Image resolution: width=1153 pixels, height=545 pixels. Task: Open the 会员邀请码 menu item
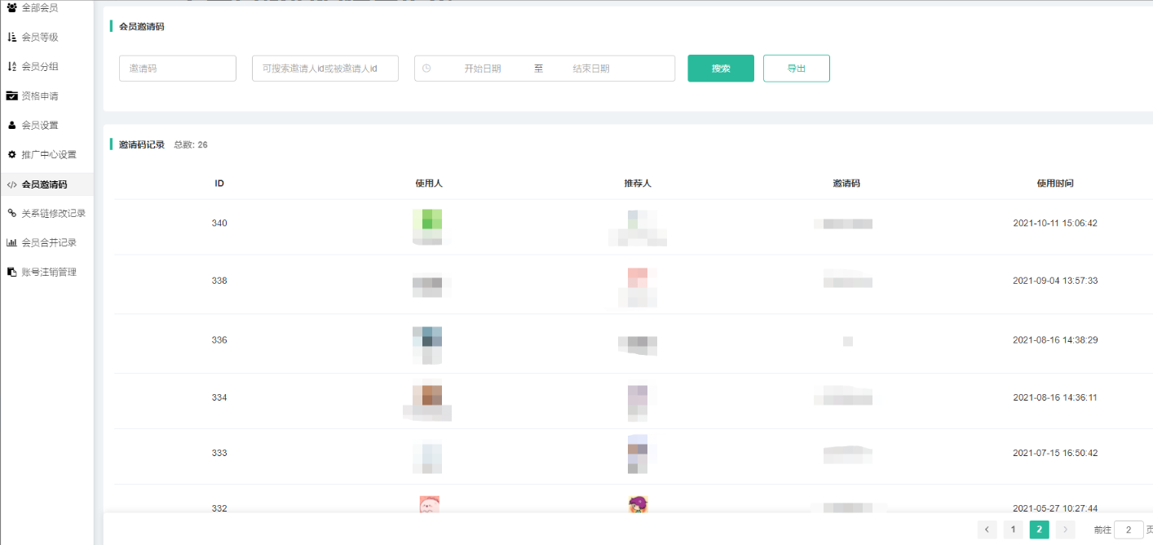44,184
